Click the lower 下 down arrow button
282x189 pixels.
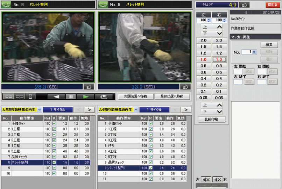212,112
